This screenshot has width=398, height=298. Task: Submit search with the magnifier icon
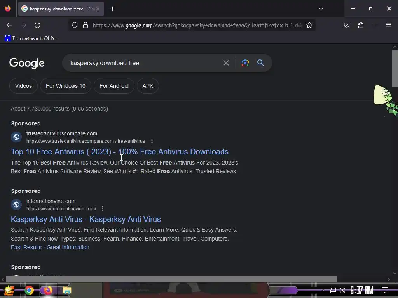[x=260, y=62]
